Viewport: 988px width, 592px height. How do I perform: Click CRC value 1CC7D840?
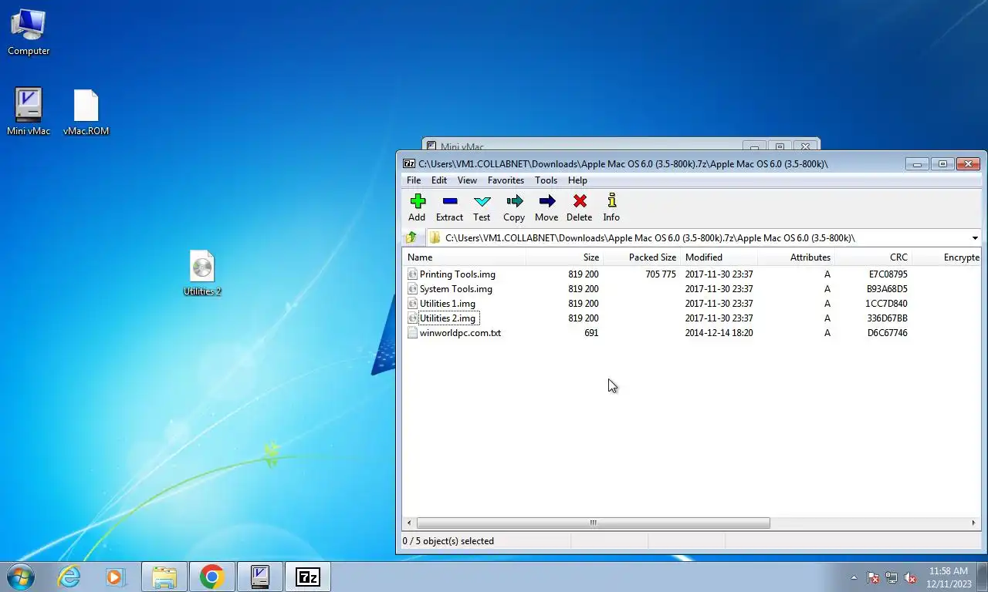886,304
